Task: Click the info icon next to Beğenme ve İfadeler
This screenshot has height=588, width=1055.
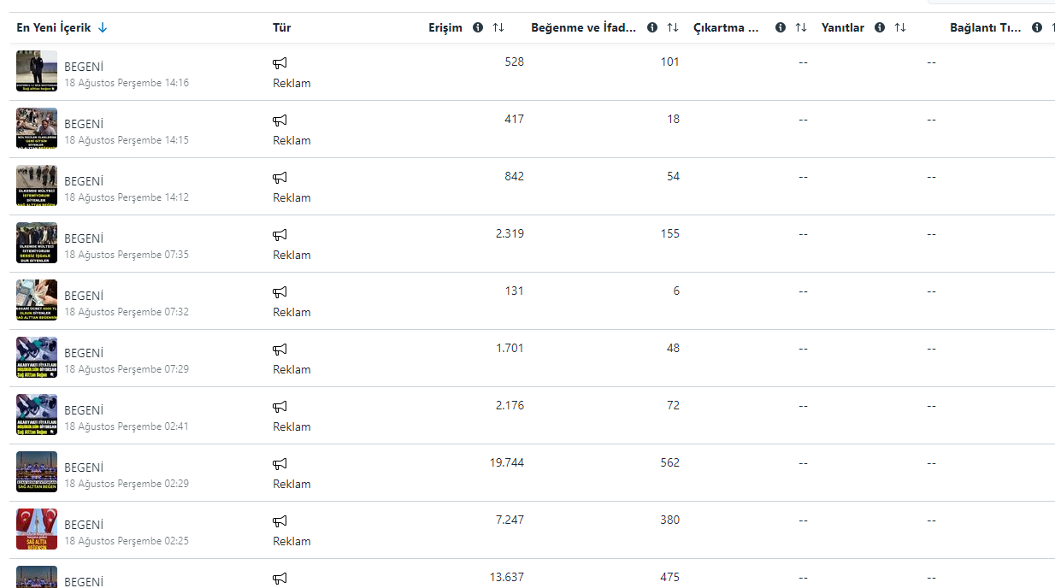Action: pyautogui.click(x=652, y=27)
